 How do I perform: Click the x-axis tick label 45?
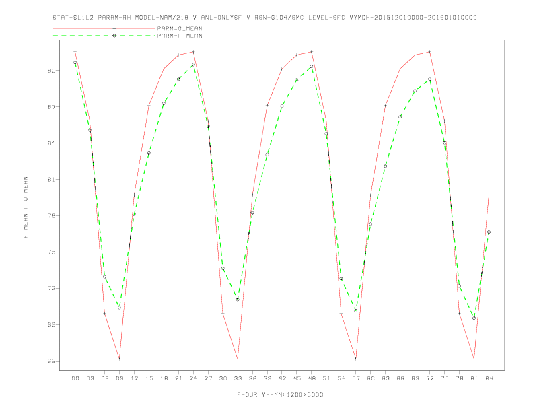297,378
